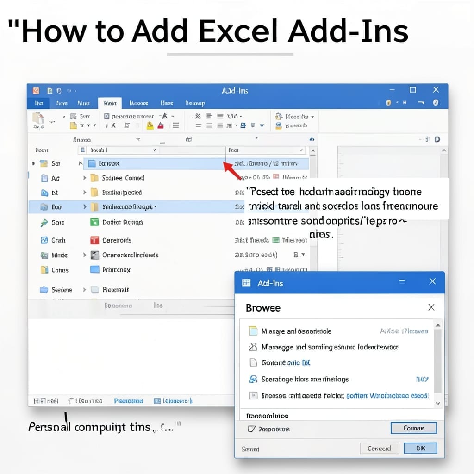474x474 pixels.
Task: Select the 'Dt' sidebar icon
Action: [44, 193]
